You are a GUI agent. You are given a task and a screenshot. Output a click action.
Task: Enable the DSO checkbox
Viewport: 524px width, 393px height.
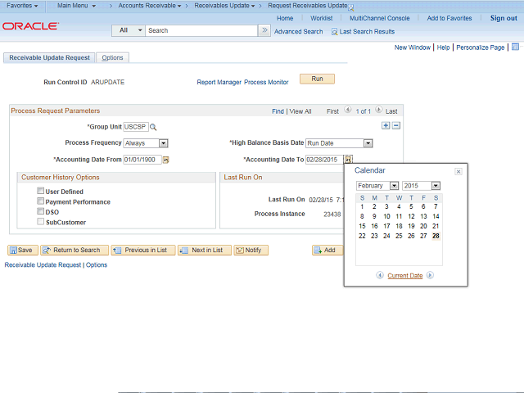click(40, 211)
